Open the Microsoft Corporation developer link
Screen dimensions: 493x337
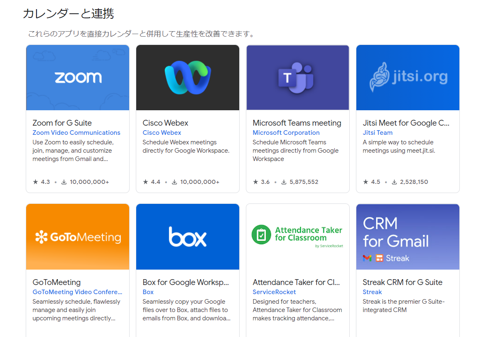(x=286, y=133)
